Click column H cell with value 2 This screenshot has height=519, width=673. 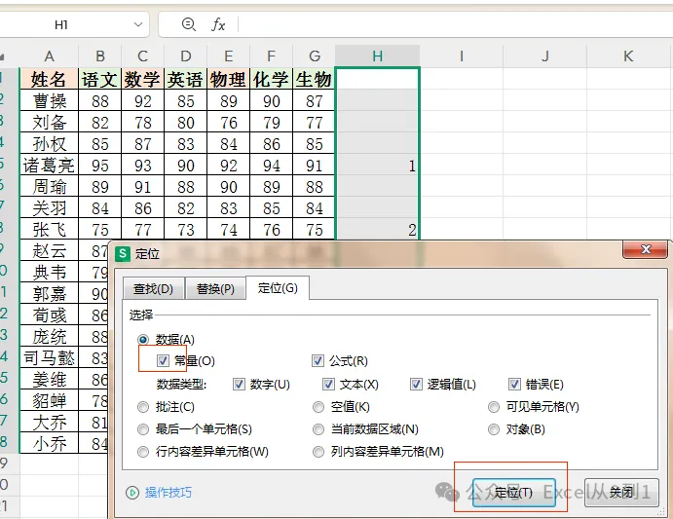377,230
